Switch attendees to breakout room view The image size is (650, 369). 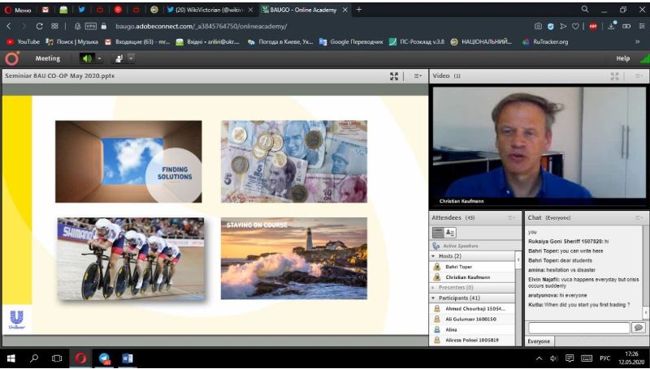pos(450,233)
